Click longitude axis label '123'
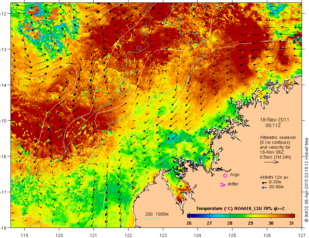309x238 pixels. (163, 235)
